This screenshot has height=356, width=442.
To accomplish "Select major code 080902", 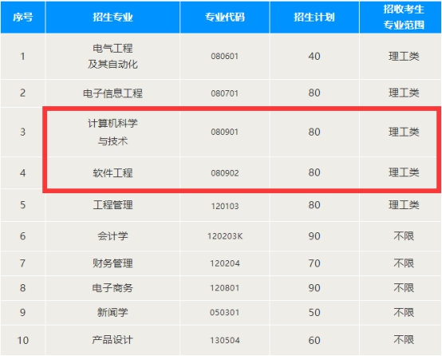I will (225, 172).
